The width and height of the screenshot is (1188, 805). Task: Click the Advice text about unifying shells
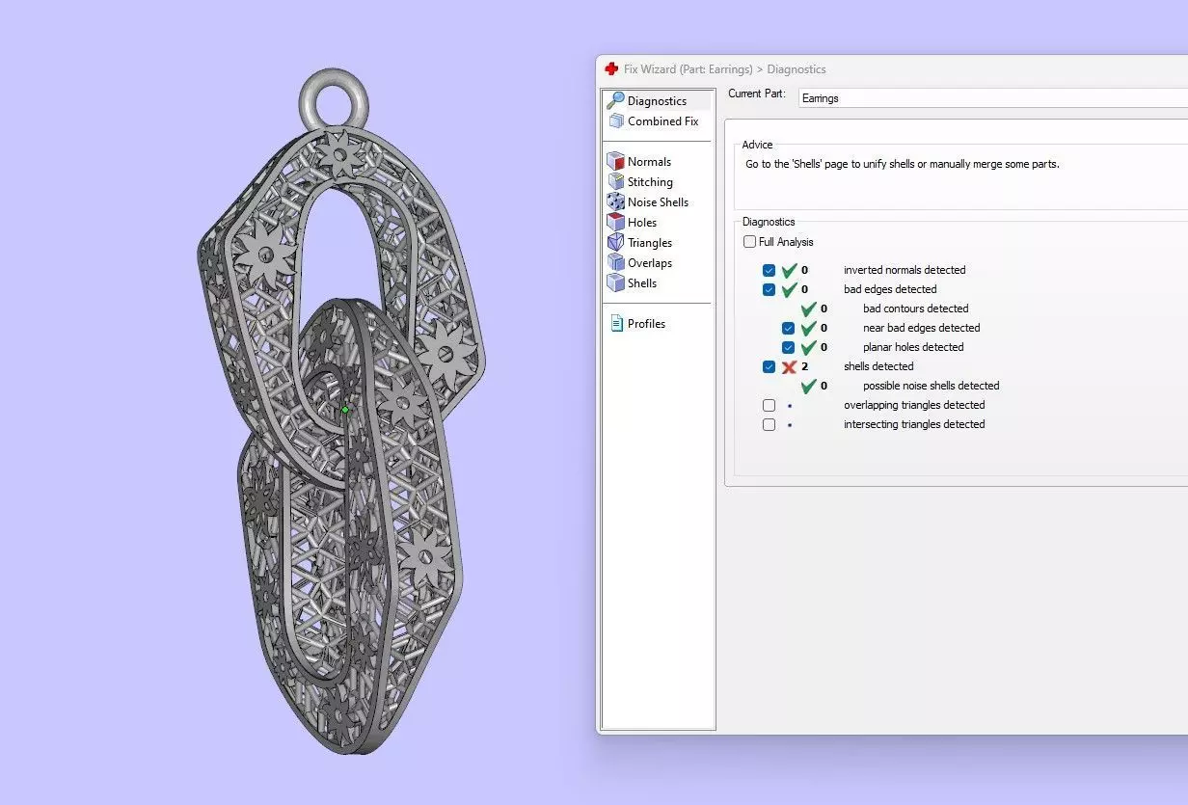903,165
